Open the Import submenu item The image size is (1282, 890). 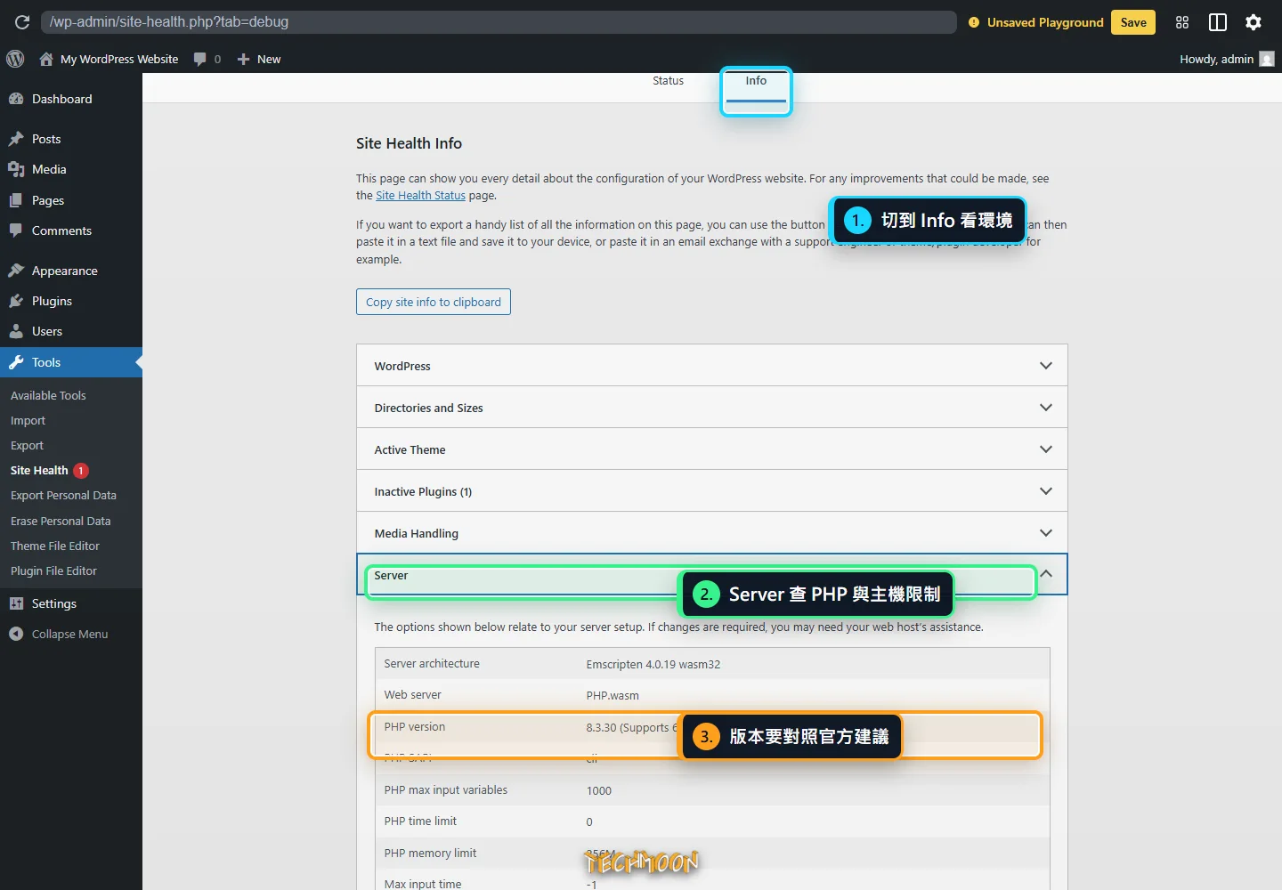[x=28, y=420]
